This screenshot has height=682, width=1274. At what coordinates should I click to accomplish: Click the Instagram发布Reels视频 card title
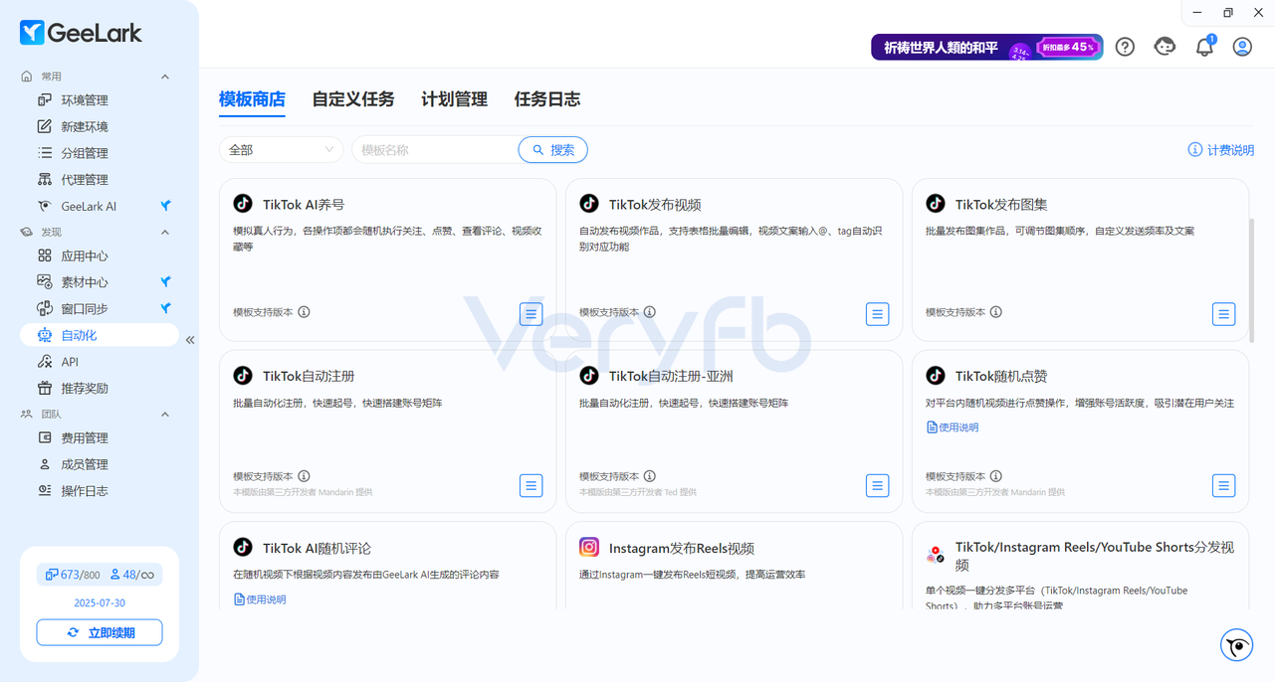click(682, 548)
